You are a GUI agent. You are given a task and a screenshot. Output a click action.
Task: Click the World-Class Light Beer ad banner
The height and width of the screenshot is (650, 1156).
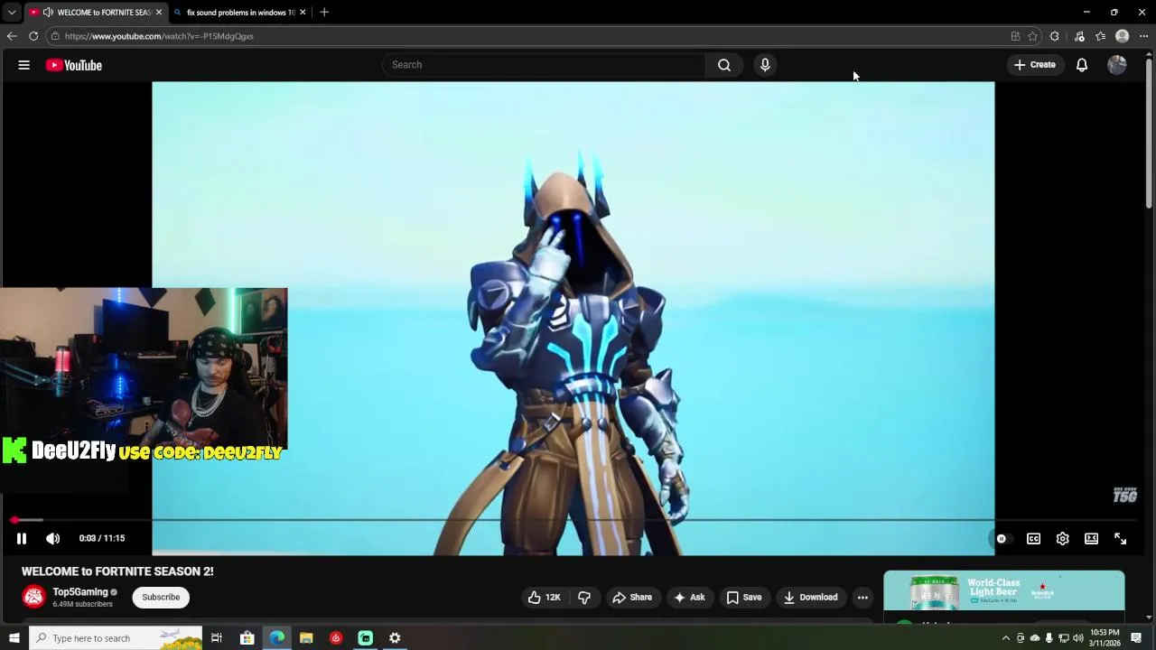tap(1004, 591)
